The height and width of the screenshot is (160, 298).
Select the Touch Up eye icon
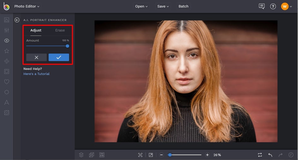7,41
